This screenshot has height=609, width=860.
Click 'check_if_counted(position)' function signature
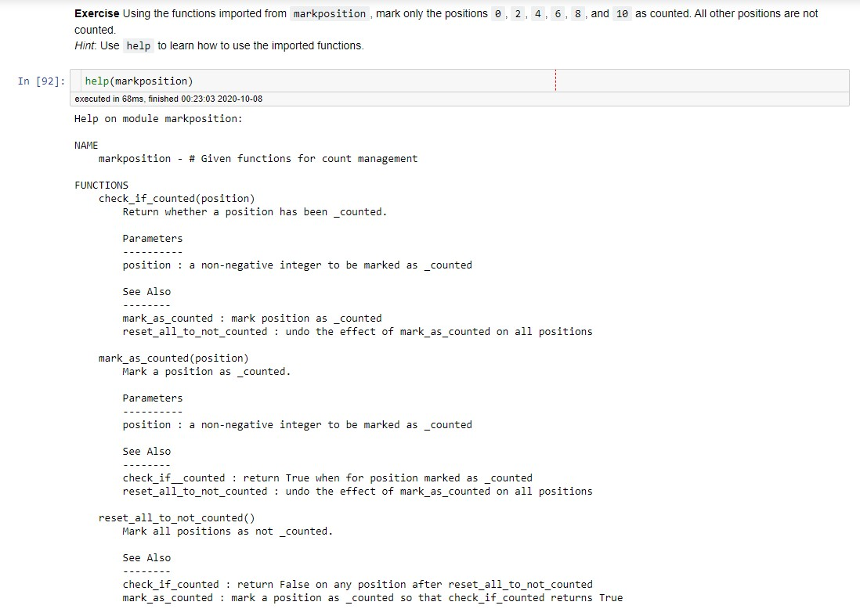[176, 198]
